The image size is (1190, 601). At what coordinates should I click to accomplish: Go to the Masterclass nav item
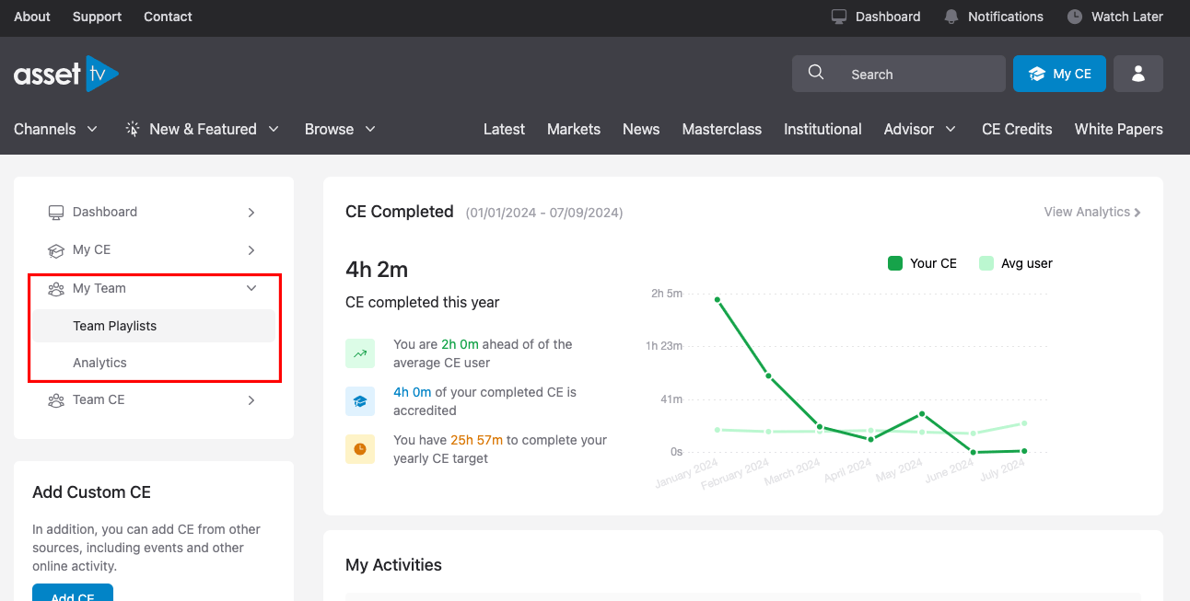[x=721, y=129]
